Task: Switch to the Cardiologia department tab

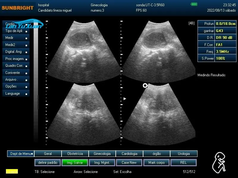Action: click(129, 154)
